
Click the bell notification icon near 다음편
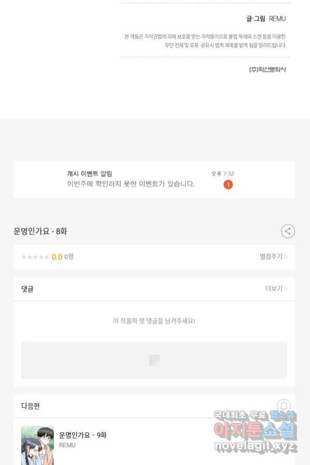284,406
